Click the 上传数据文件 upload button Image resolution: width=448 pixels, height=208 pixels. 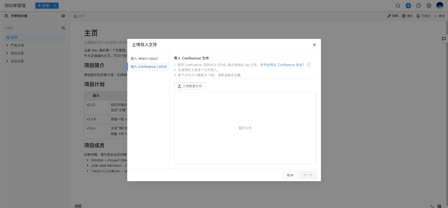coord(190,86)
